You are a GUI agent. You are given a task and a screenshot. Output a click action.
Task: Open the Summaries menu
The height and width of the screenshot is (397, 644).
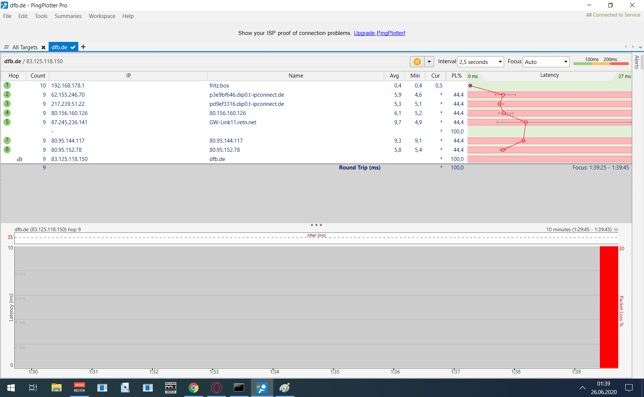click(68, 16)
